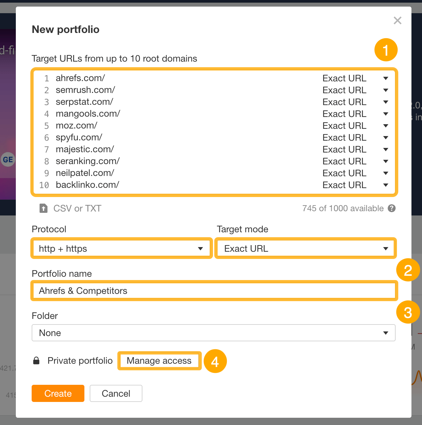The height and width of the screenshot is (425, 422).
Task: Click the lock icon for Private portfolio
Action: (x=37, y=361)
